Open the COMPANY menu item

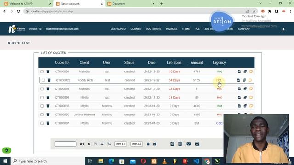click(x=244, y=29)
